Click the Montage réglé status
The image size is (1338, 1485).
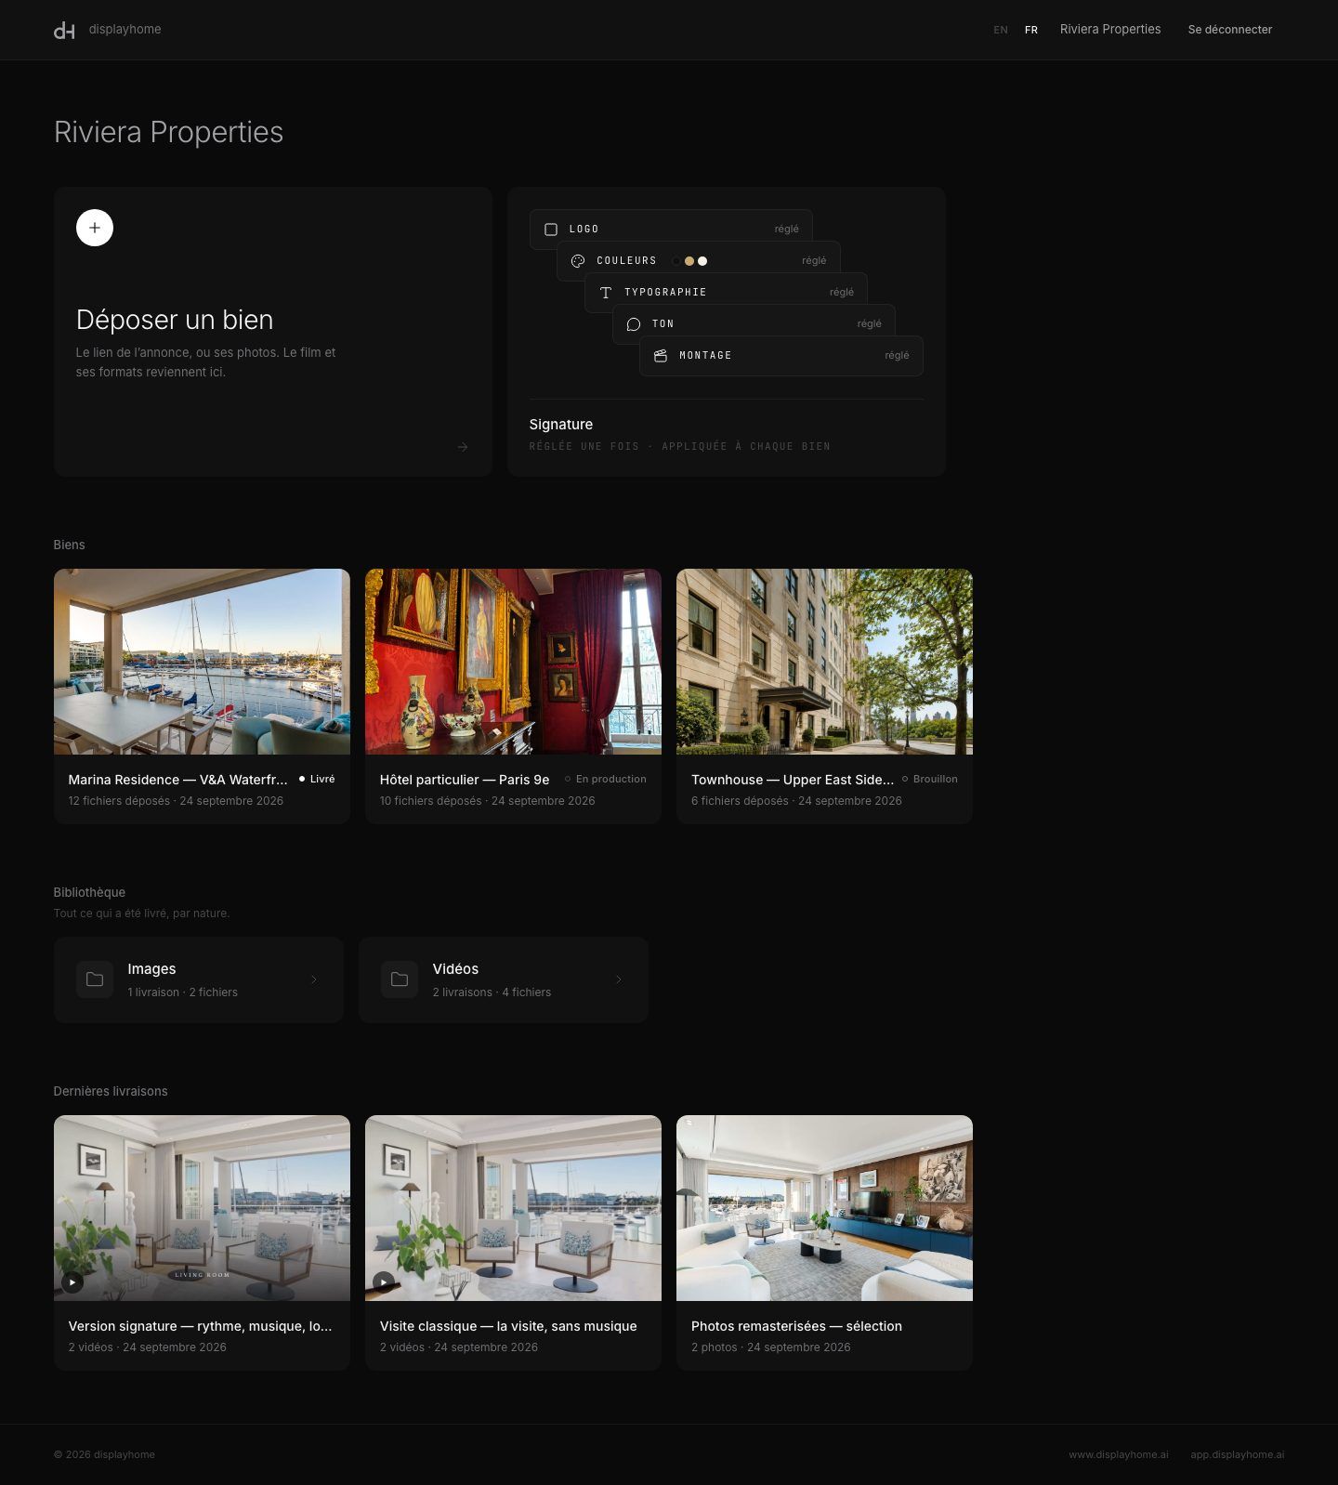[897, 356]
